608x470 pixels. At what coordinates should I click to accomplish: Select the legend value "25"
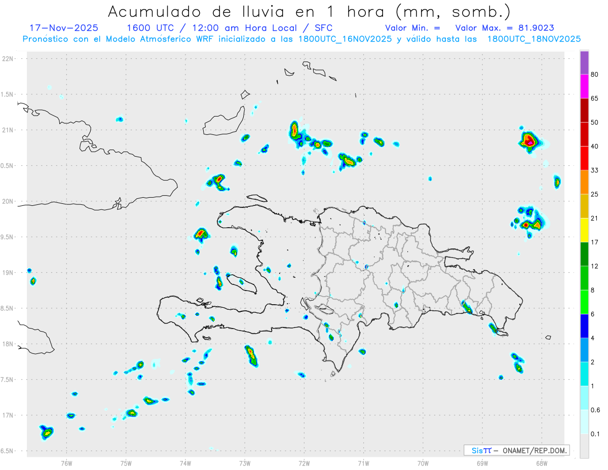595,194
